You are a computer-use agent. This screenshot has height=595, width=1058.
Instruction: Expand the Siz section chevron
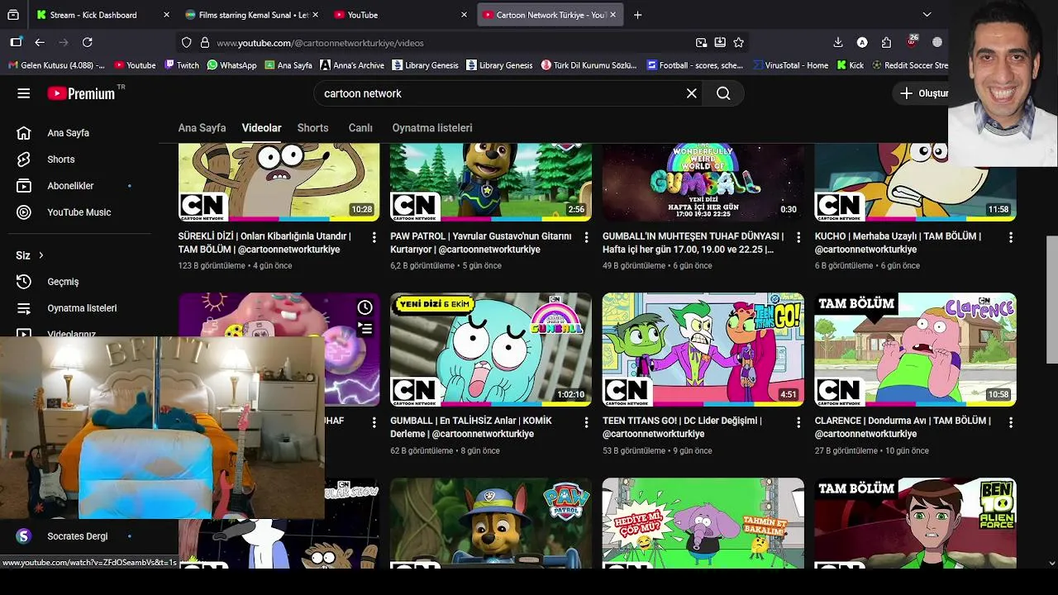(x=41, y=255)
